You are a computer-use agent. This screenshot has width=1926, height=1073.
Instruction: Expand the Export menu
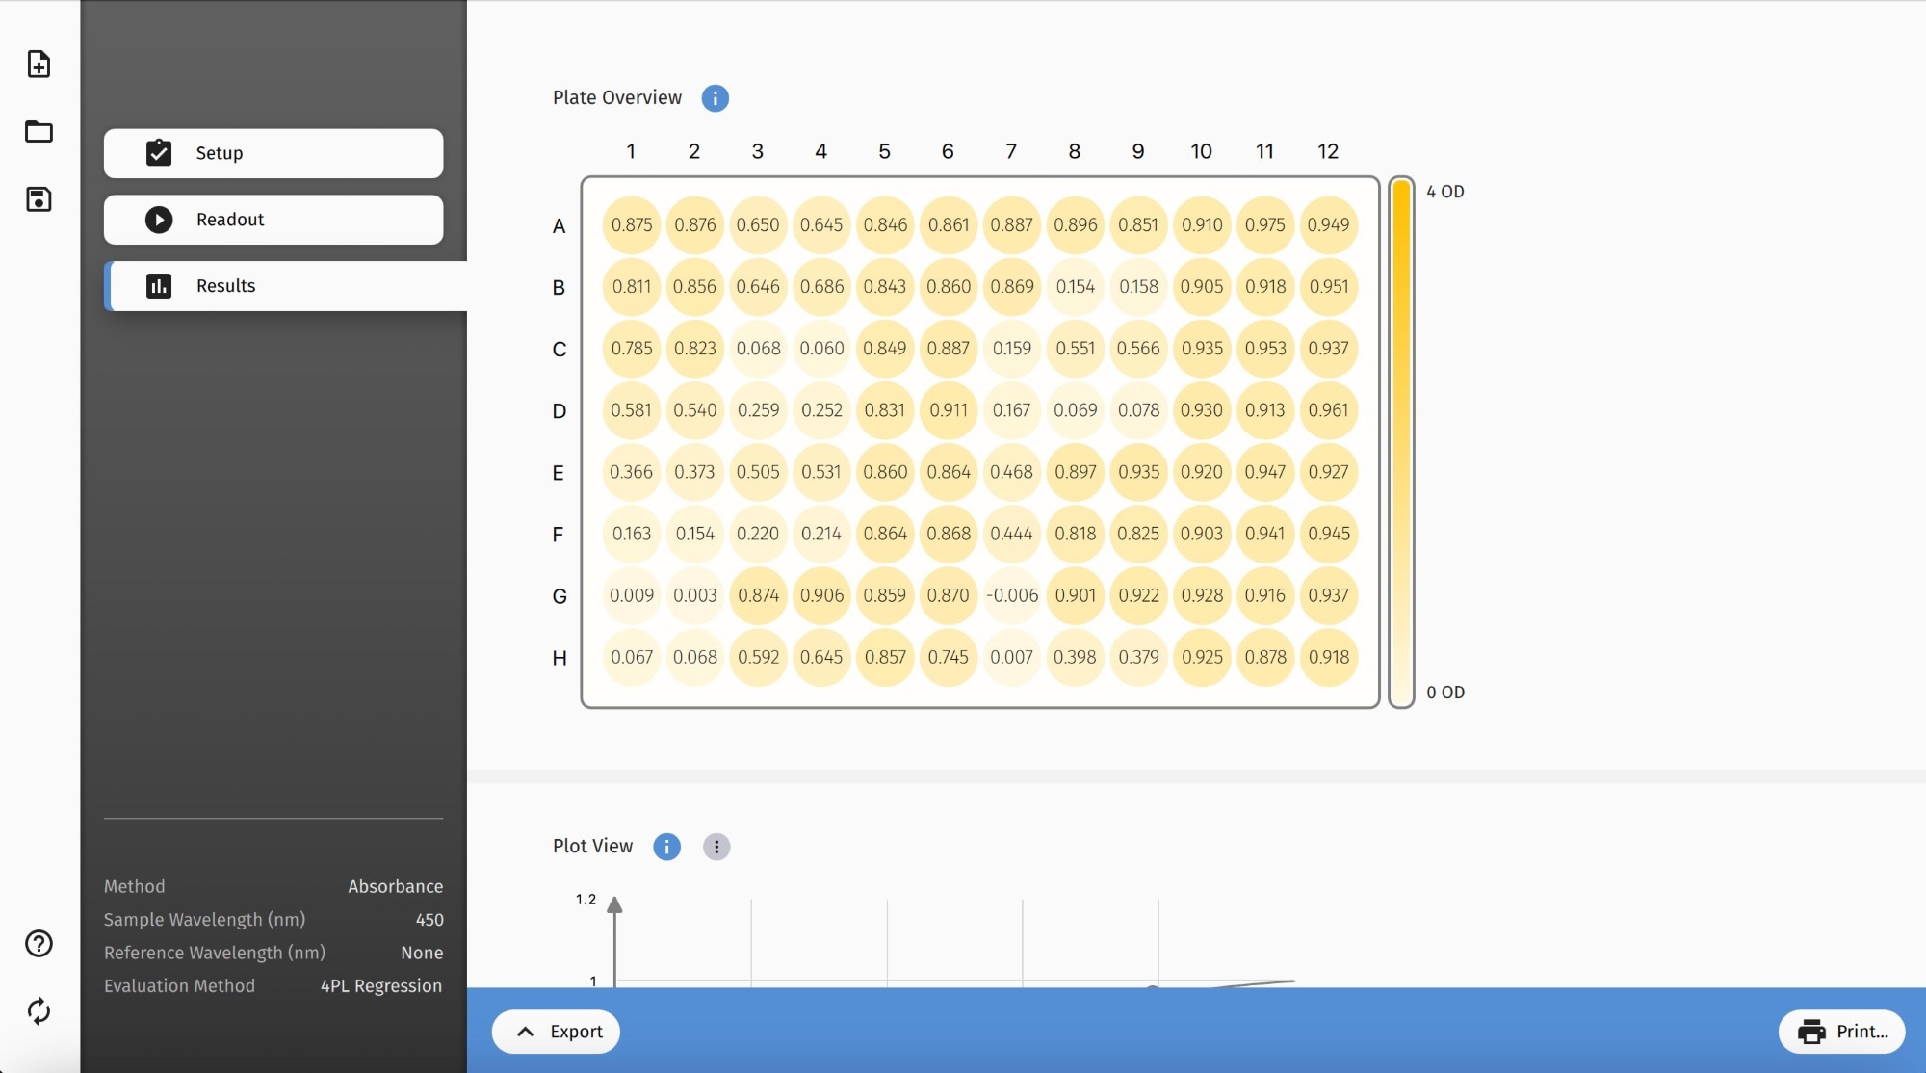pos(556,1032)
